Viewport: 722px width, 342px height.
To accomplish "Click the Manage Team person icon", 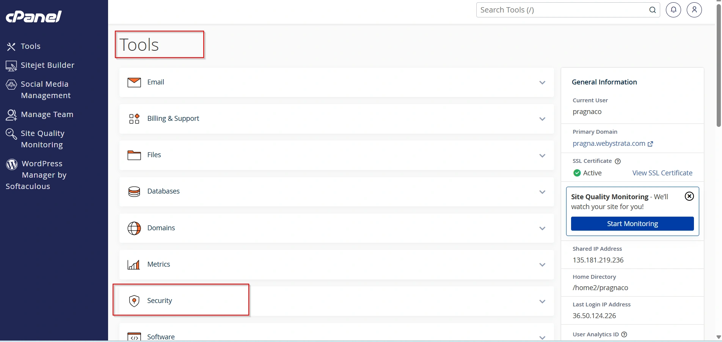I will click(11, 115).
